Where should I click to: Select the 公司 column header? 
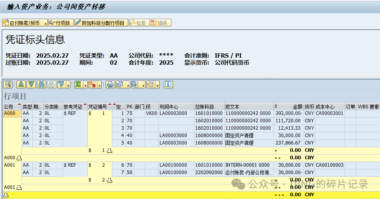tap(12, 107)
